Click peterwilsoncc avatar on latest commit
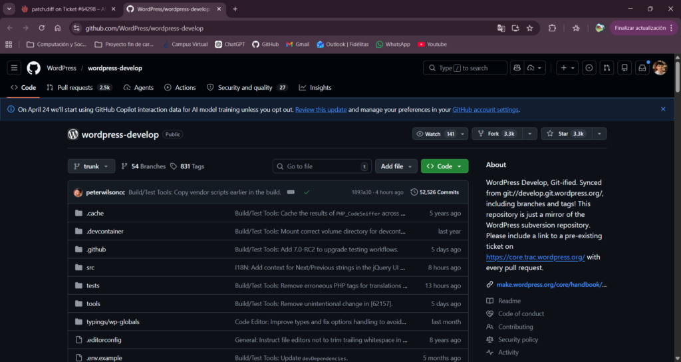This screenshot has height=362, width=681. pyautogui.click(x=78, y=192)
